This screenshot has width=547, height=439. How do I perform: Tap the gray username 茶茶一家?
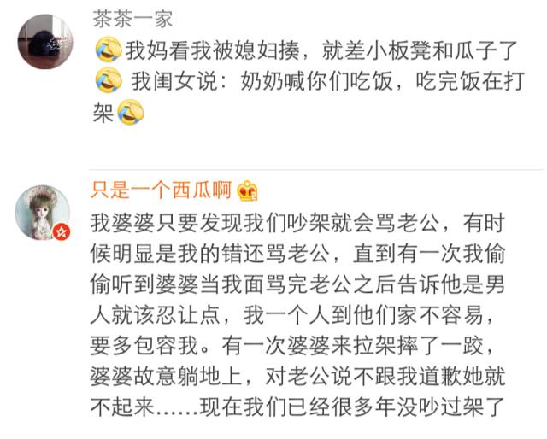point(132,19)
